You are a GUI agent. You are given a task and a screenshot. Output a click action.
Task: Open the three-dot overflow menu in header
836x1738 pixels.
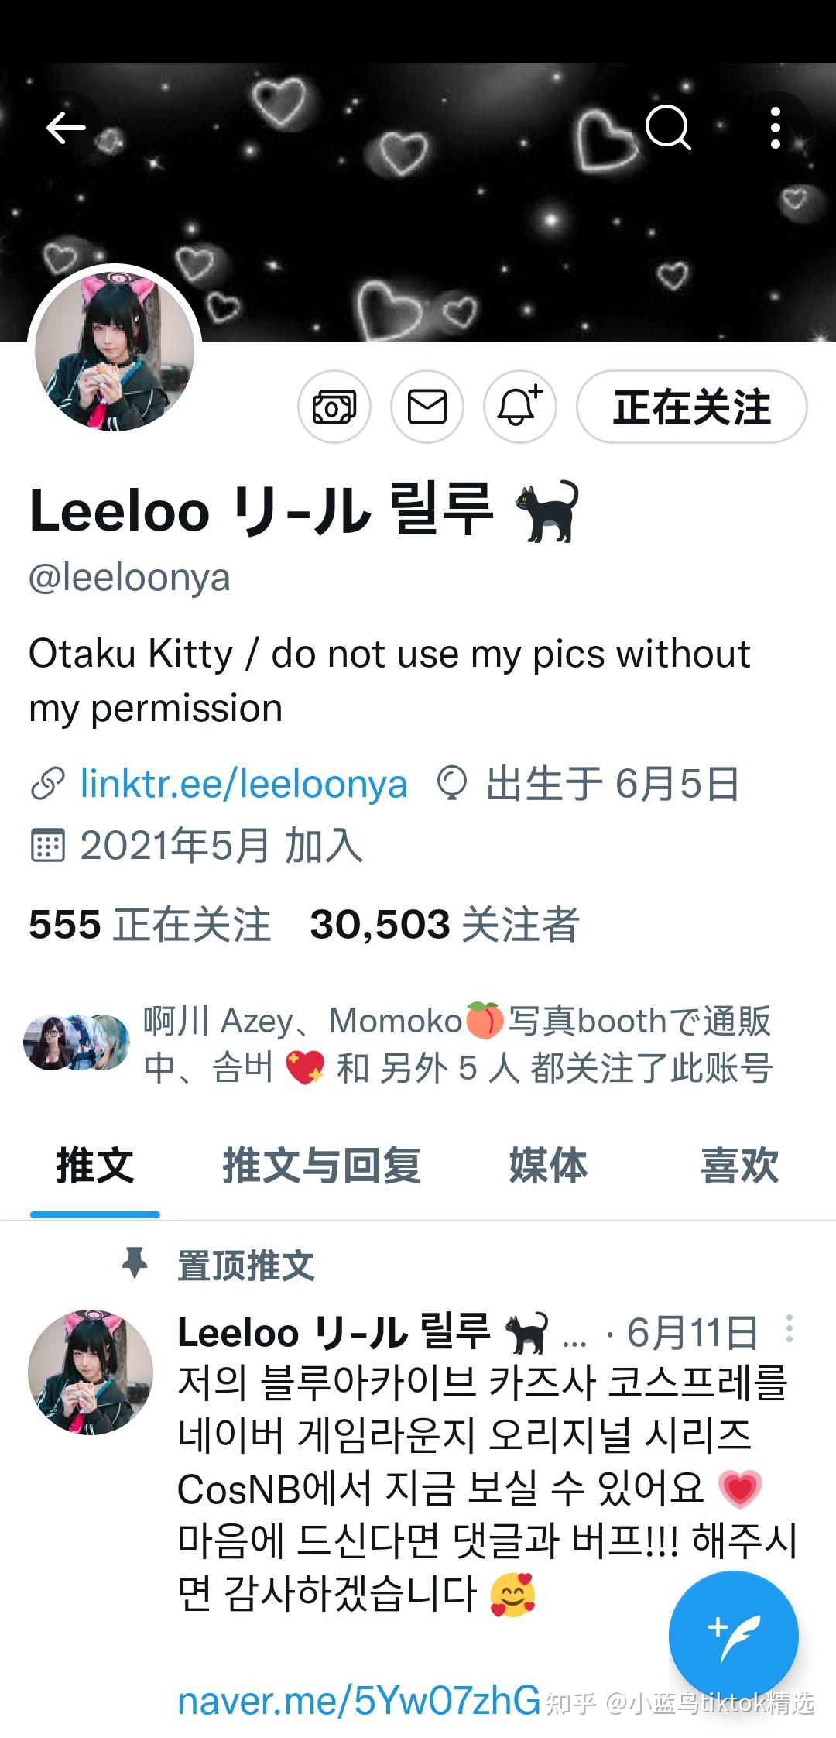[775, 128]
